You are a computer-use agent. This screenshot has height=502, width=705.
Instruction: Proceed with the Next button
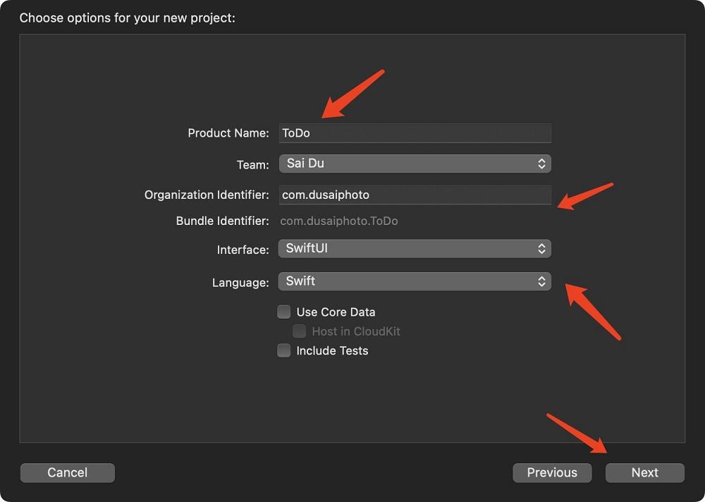(645, 473)
